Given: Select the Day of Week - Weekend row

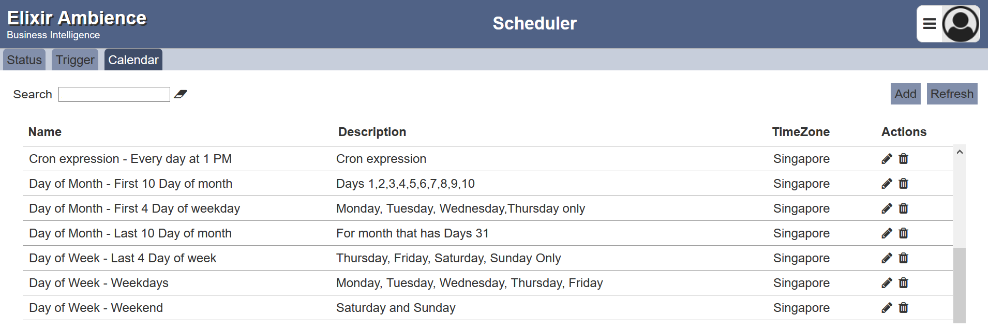Looking at the screenshot, I should (488, 308).
